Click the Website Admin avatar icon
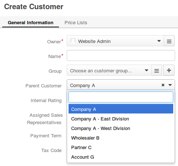 pos(73,41)
